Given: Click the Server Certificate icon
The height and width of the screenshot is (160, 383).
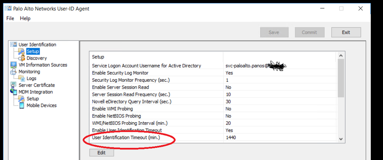Looking at the screenshot, I should [x=13, y=85].
